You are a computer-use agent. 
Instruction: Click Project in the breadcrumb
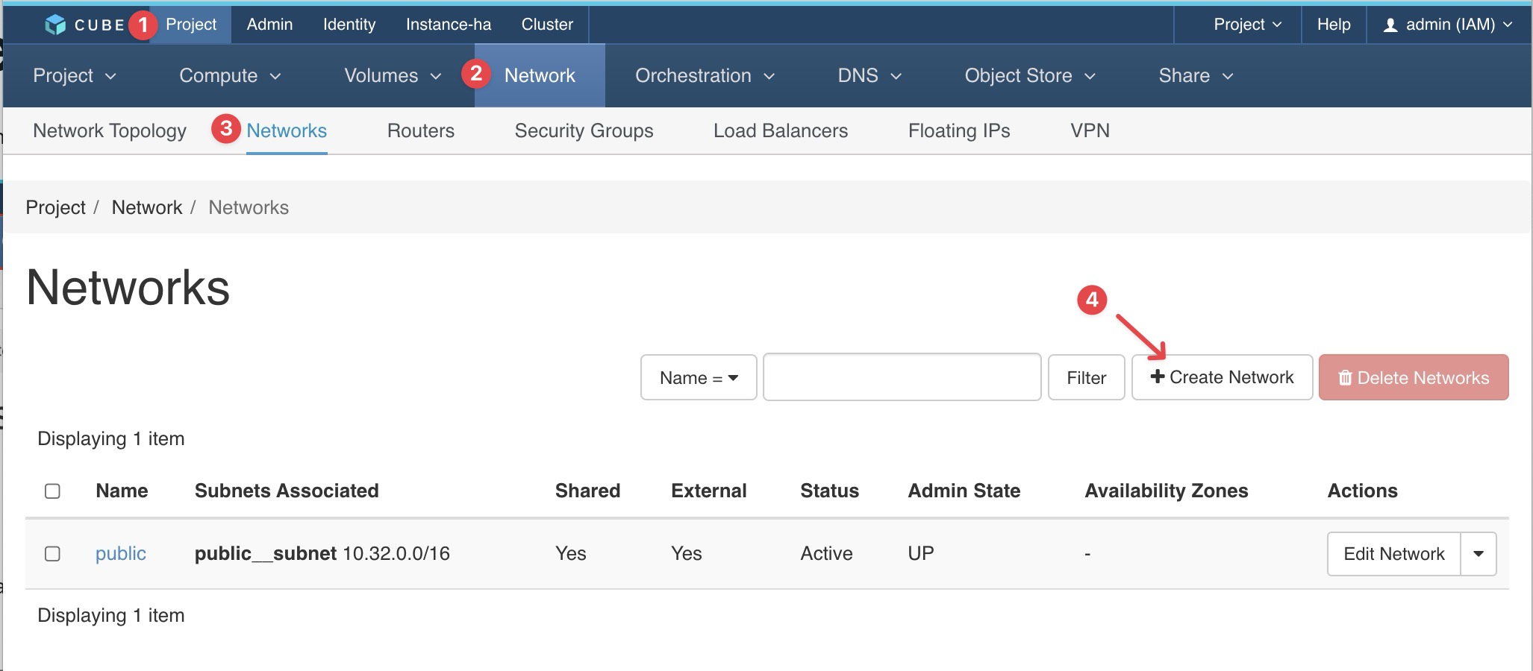56,207
